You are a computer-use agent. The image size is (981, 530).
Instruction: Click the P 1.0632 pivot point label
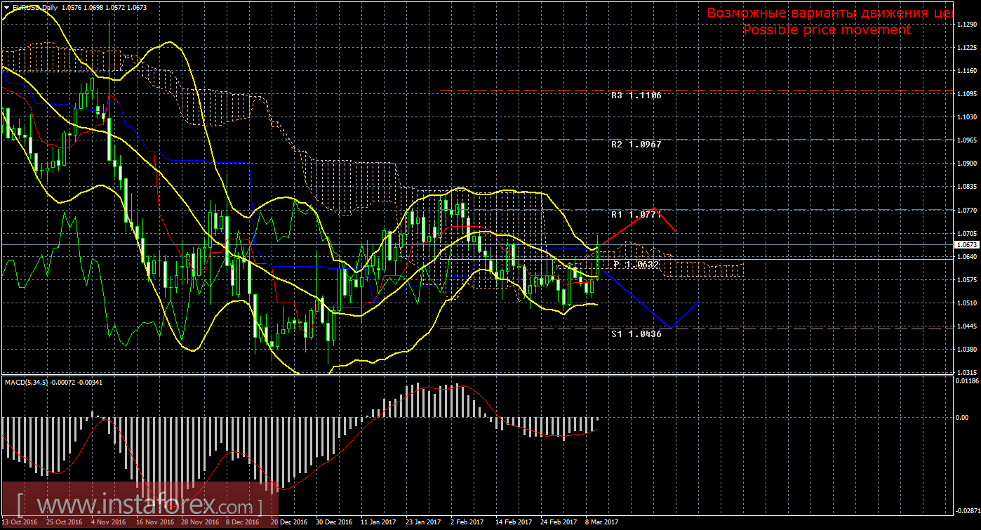(x=636, y=265)
